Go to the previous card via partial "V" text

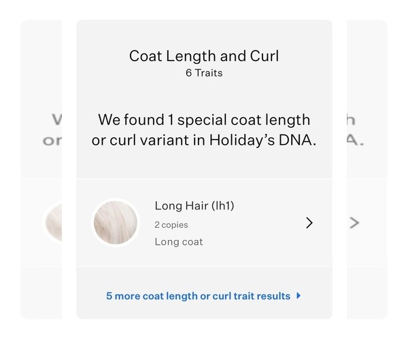(x=56, y=120)
